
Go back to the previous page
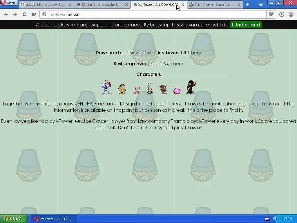[6, 15]
